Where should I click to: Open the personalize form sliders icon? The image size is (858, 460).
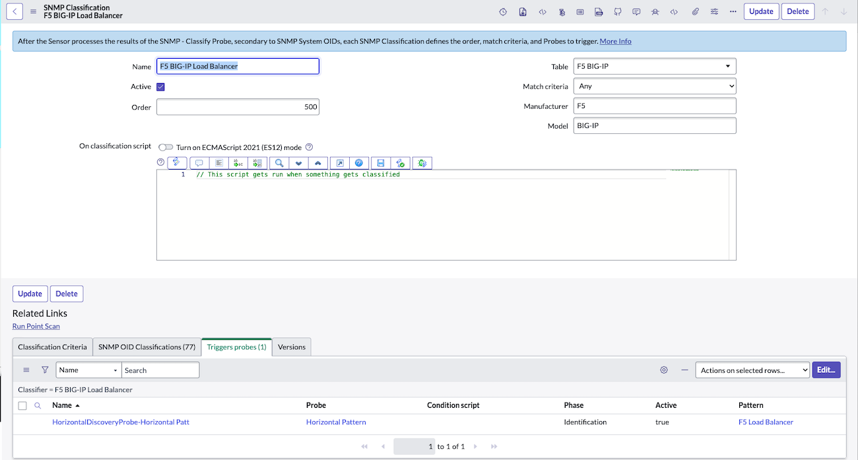pos(714,12)
